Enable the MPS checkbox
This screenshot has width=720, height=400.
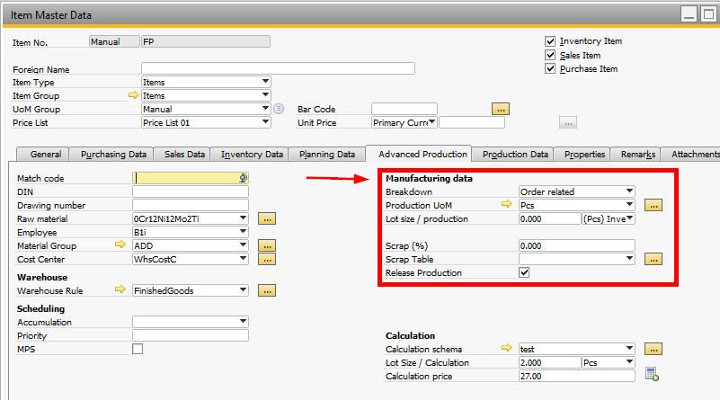click(x=138, y=349)
